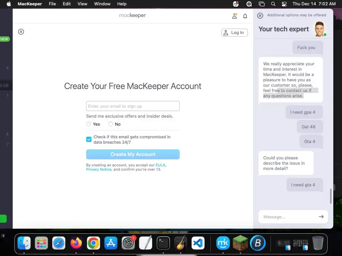Open Finder from the Dock

click(x=24, y=243)
